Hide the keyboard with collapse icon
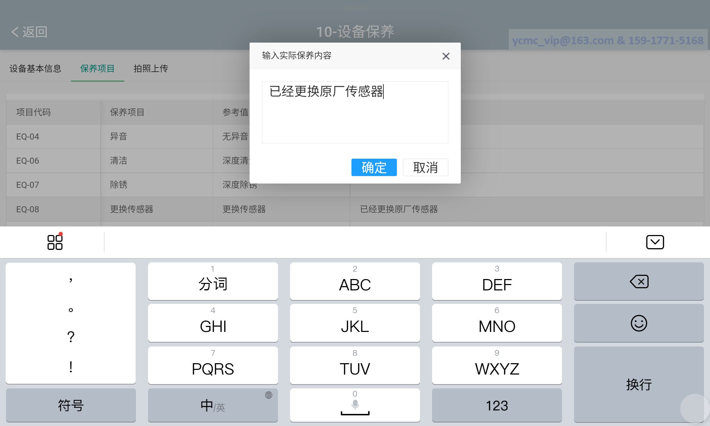Image resolution: width=710 pixels, height=426 pixels. [x=655, y=242]
